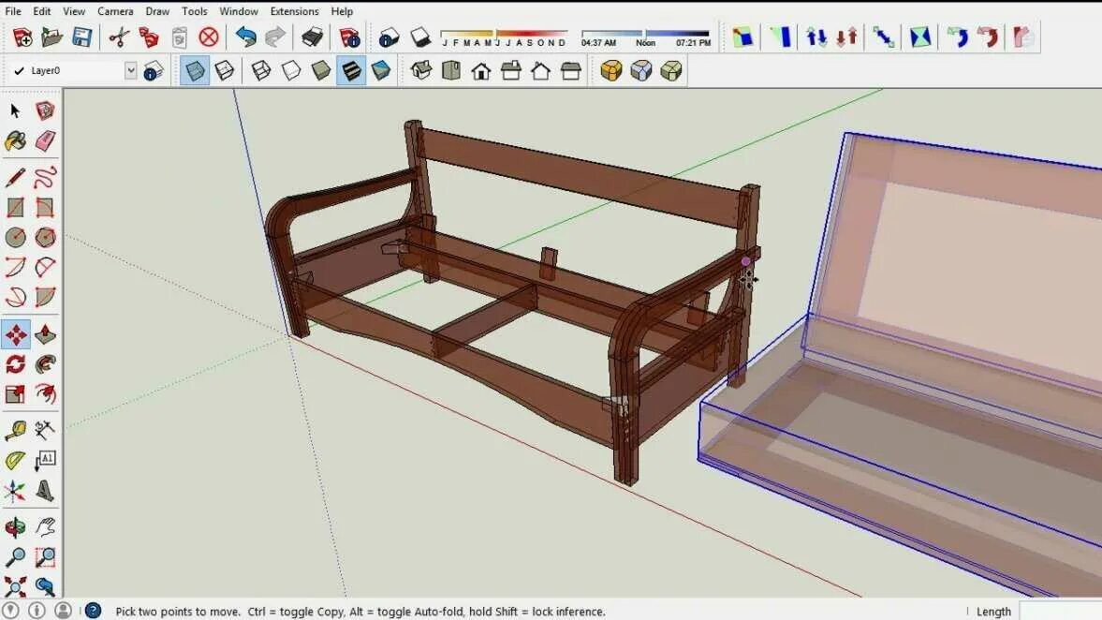Select the Arc tool
The height and width of the screenshot is (620, 1102).
coord(16,267)
